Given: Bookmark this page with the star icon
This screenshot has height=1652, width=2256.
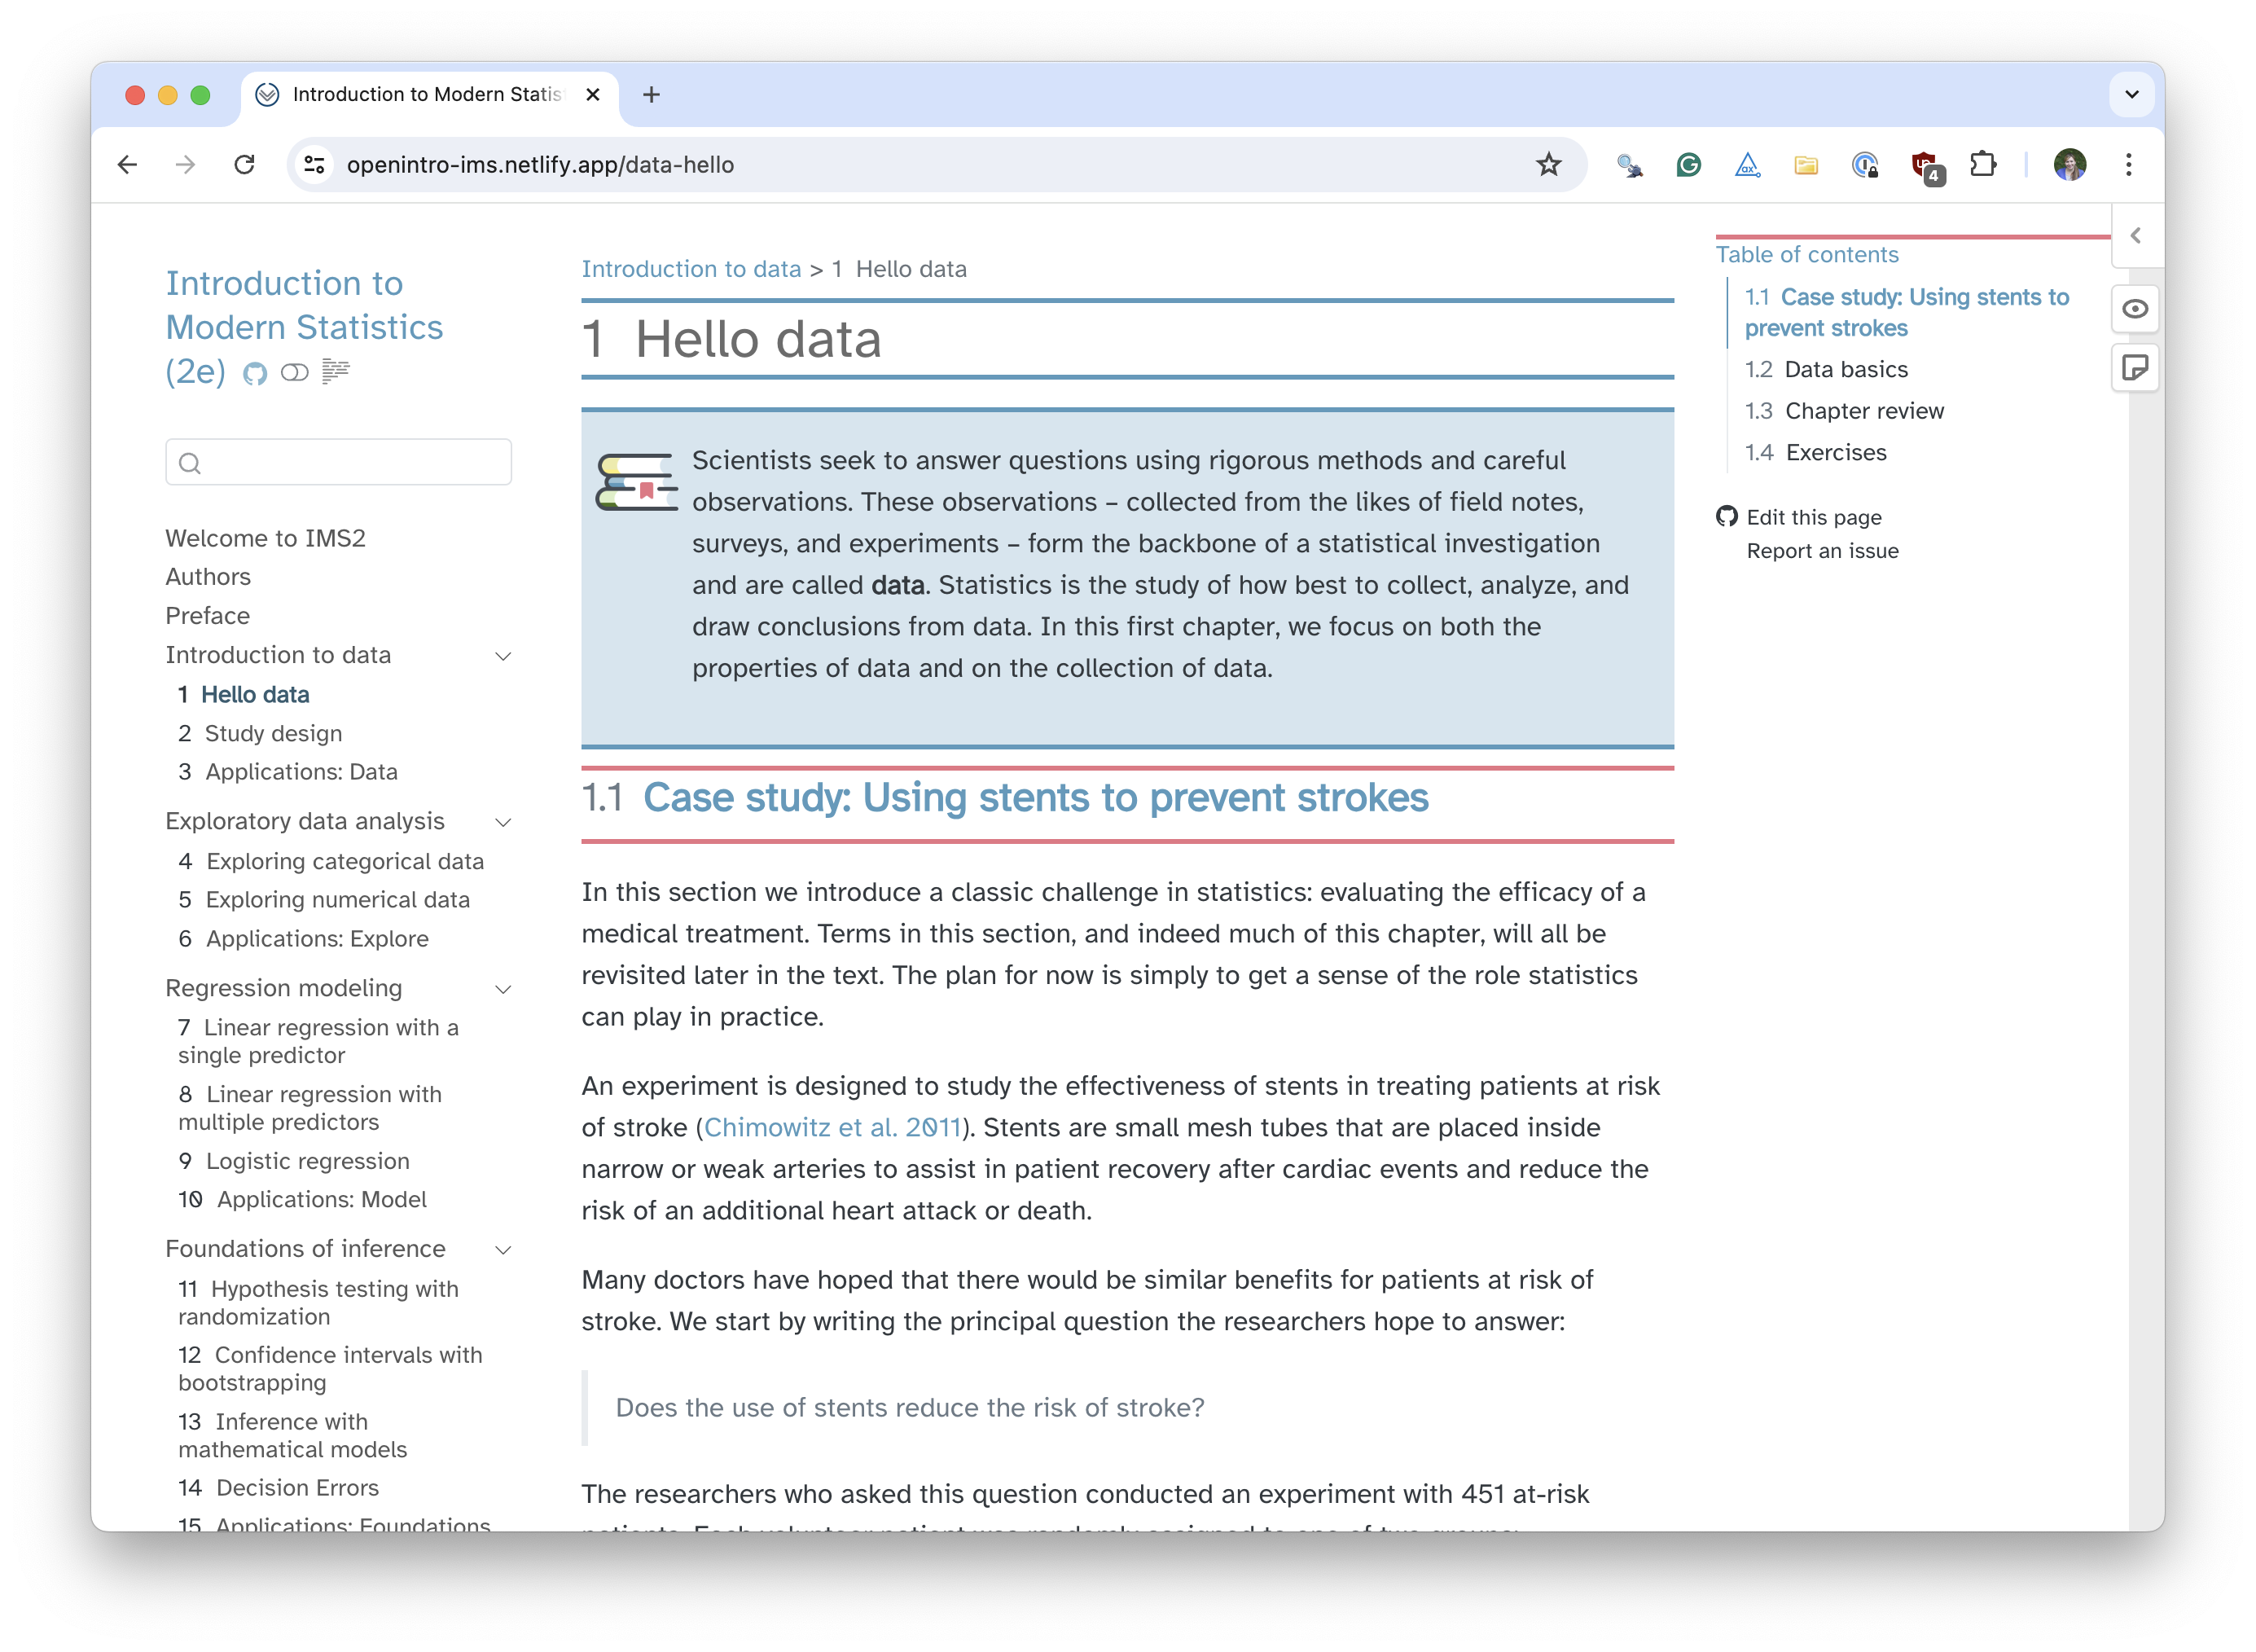Looking at the screenshot, I should coord(1548,164).
